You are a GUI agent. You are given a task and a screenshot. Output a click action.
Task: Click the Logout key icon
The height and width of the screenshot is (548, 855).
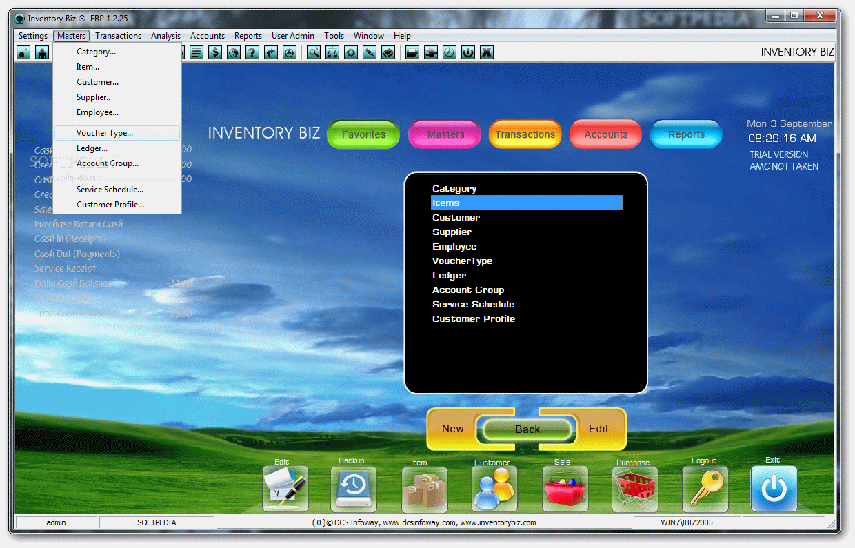click(705, 489)
